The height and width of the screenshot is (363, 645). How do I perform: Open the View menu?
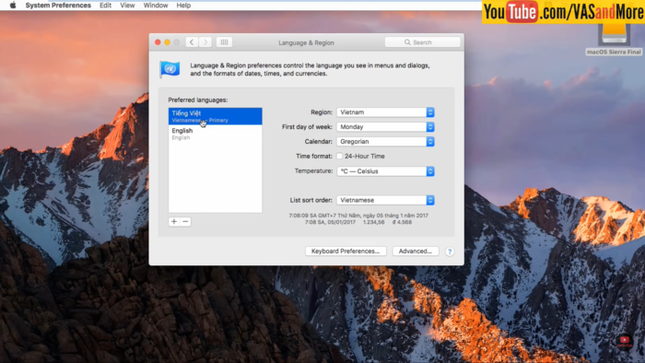coord(127,6)
